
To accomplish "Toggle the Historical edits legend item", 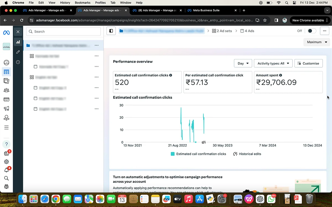I will 247,154.
